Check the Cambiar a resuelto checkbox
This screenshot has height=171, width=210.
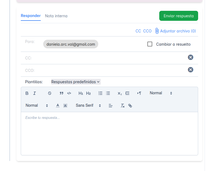point(150,44)
